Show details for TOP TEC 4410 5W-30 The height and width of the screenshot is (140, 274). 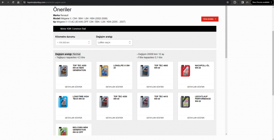coord(155,118)
